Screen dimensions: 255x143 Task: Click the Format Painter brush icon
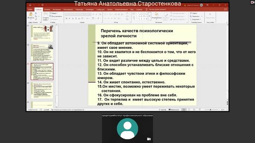pos(36,19)
